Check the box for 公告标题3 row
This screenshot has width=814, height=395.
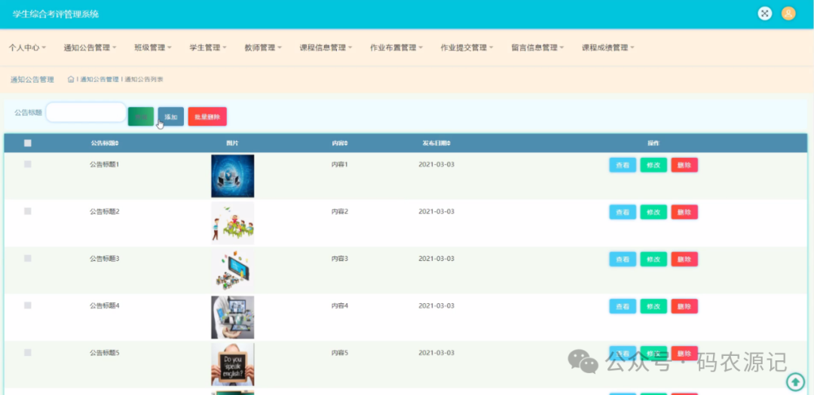pyautogui.click(x=28, y=258)
